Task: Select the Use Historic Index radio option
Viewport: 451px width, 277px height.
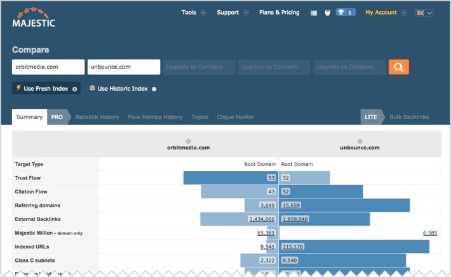Action: pyautogui.click(x=154, y=89)
